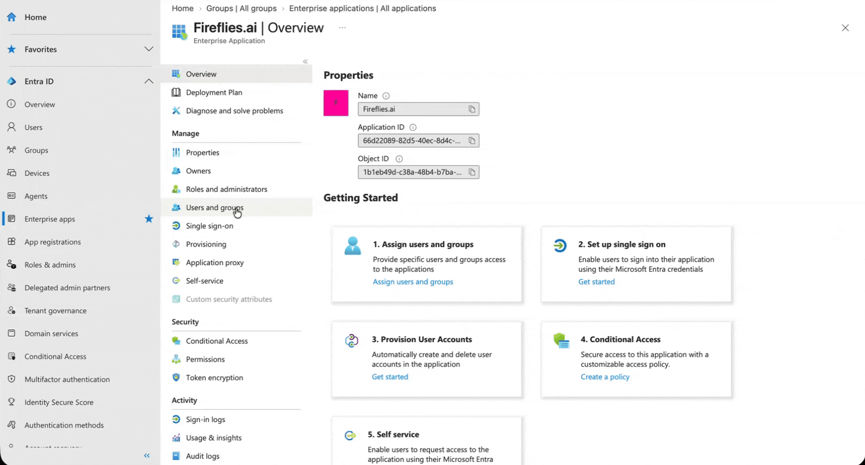The width and height of the screenshot is (865, 465).
Task: Click Get started under Provision User Accounts
Action: click(x=390, y=377)
